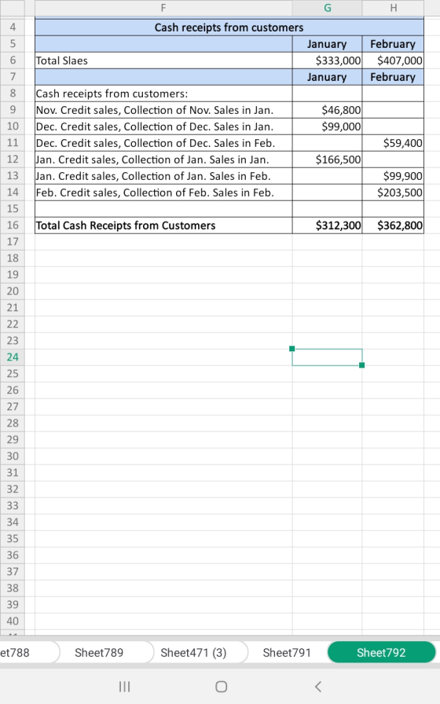Select the $59,400 cell

(393, 143)
